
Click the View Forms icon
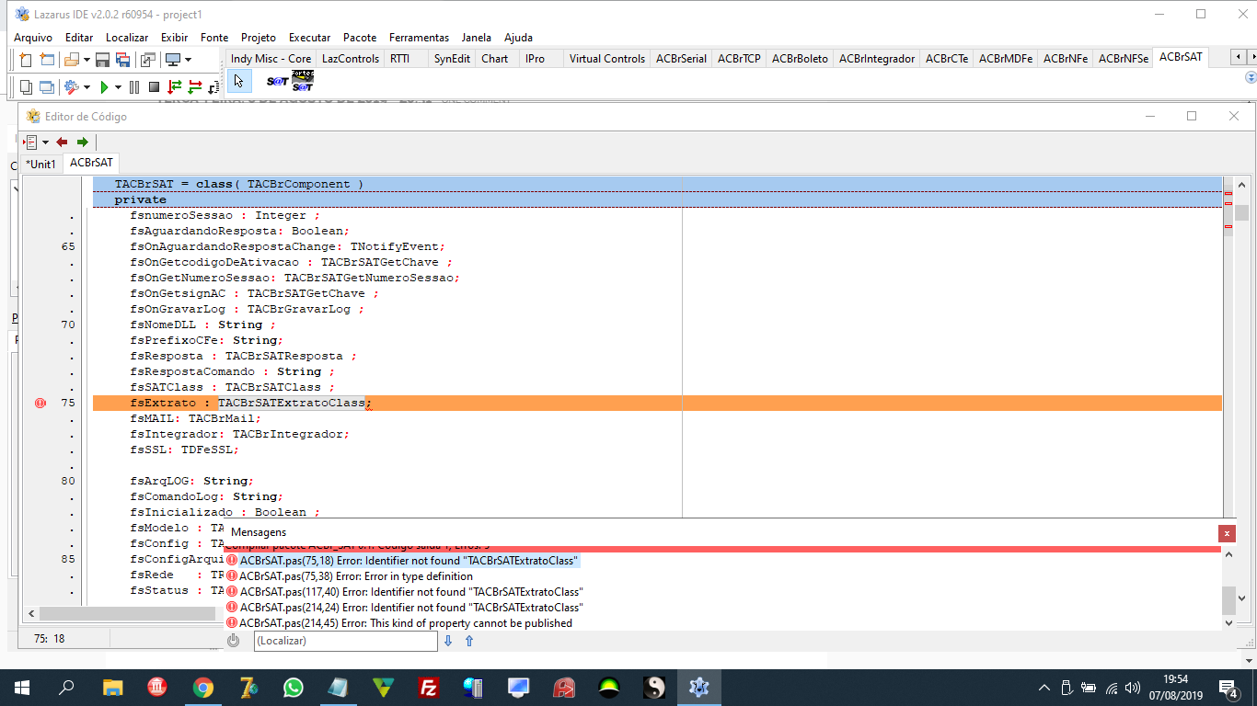46,87
